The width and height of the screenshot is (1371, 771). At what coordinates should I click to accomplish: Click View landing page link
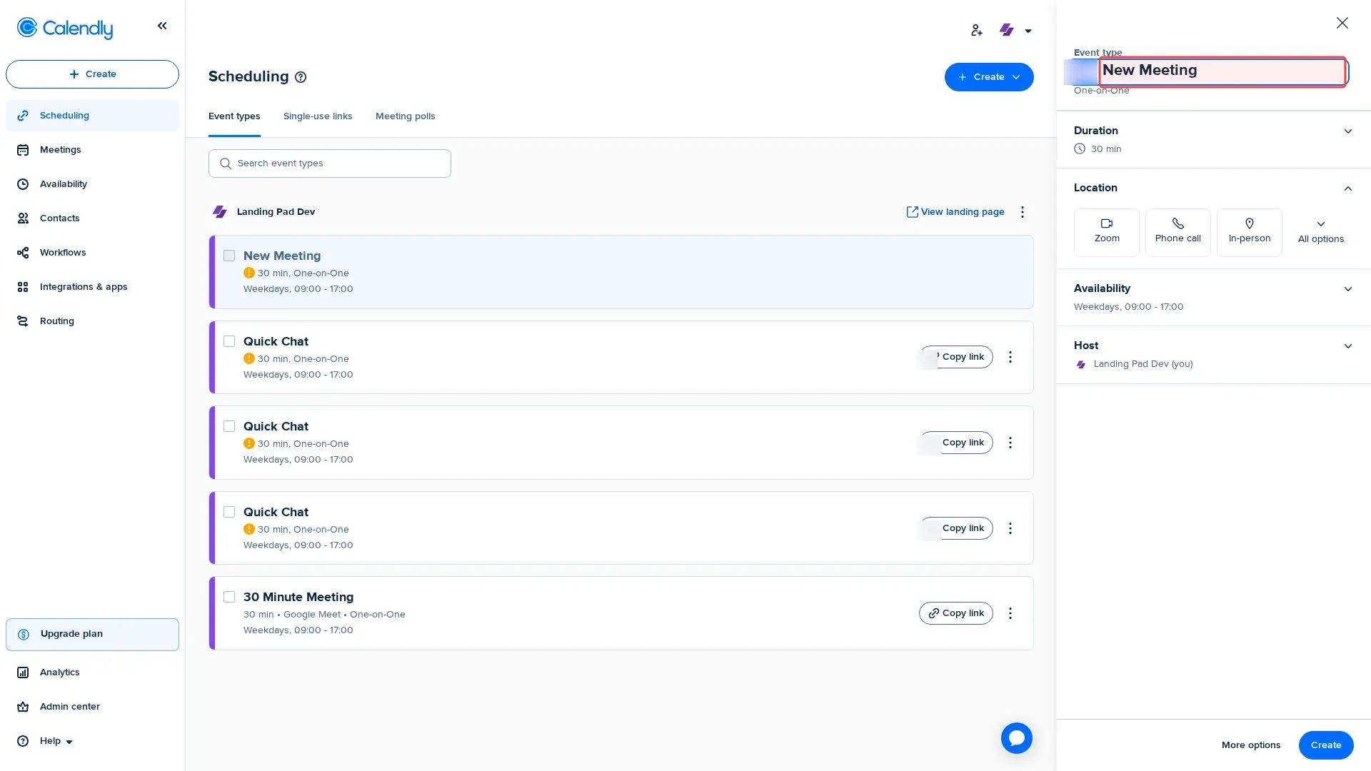click(x=955, y=211)
